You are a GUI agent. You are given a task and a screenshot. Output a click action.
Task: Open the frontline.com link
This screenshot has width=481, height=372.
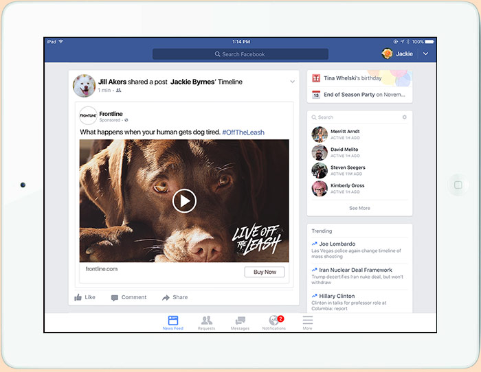102,269
